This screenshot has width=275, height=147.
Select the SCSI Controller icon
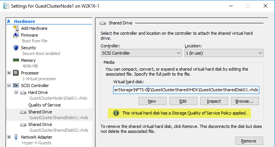pos(16,86)
